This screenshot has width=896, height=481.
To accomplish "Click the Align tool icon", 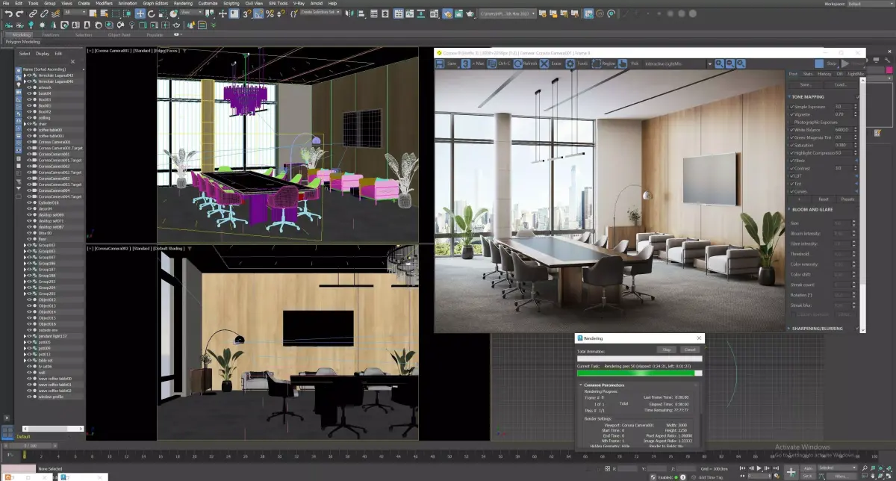I will pos(361,14).
